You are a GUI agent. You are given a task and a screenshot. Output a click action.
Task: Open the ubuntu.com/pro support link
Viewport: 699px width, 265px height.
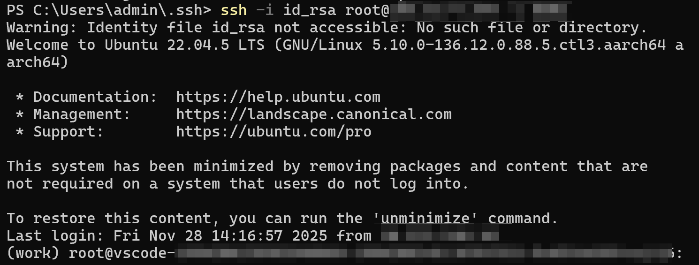pyautogui.click(x=274, y=132)
